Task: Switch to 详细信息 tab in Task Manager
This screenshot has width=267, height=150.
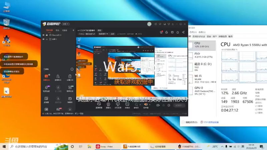Action: [x=223, y=36]
